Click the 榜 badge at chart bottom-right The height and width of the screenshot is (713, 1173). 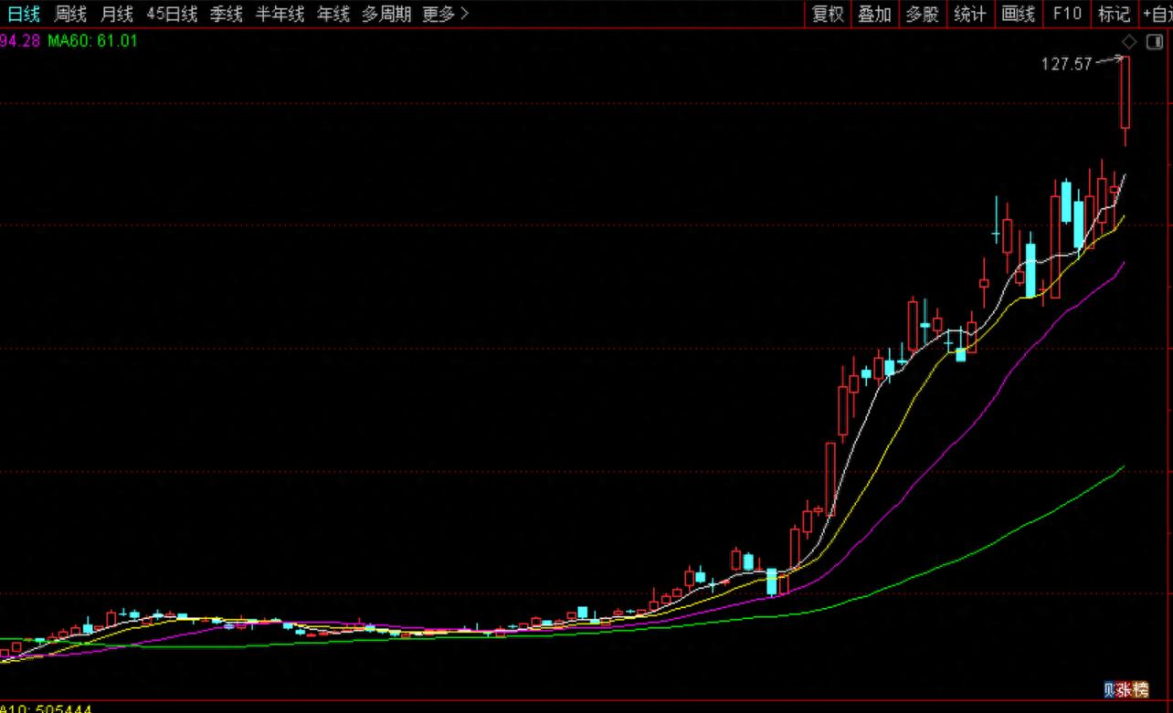1140,690
